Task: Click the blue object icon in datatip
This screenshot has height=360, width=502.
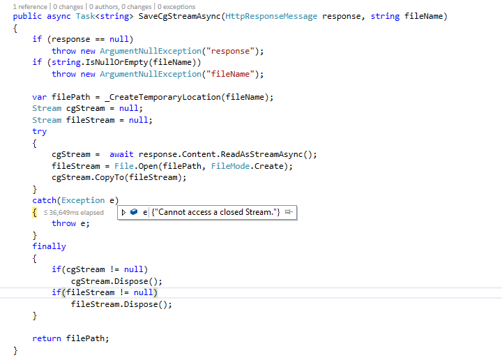Action: point(134,212)
